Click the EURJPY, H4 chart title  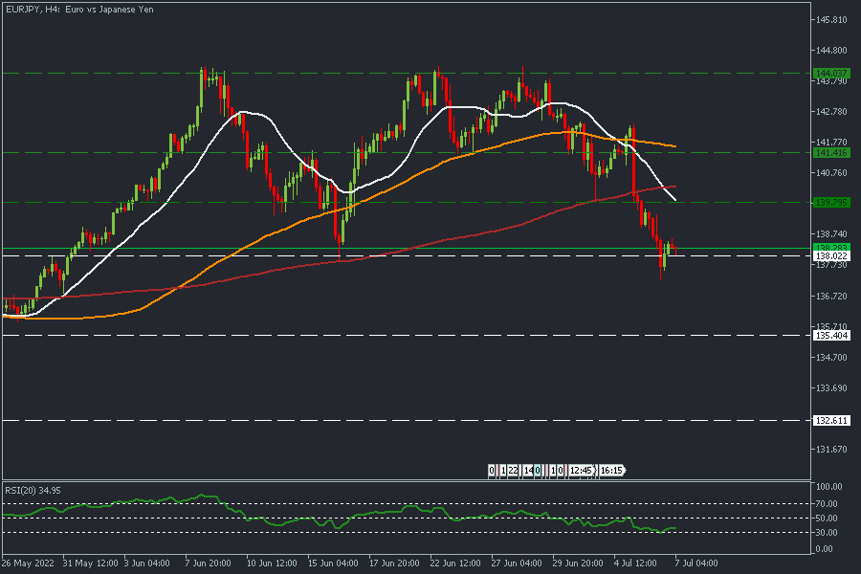(78, 9)
